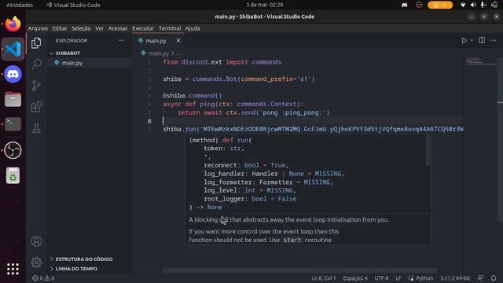Click shiba.run on line 9
The height and width of the screenshot is (283, 503).
pyautogui.click(x=179, y=129)
